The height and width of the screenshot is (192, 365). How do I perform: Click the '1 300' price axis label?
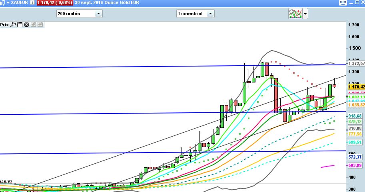click(354, 72)
